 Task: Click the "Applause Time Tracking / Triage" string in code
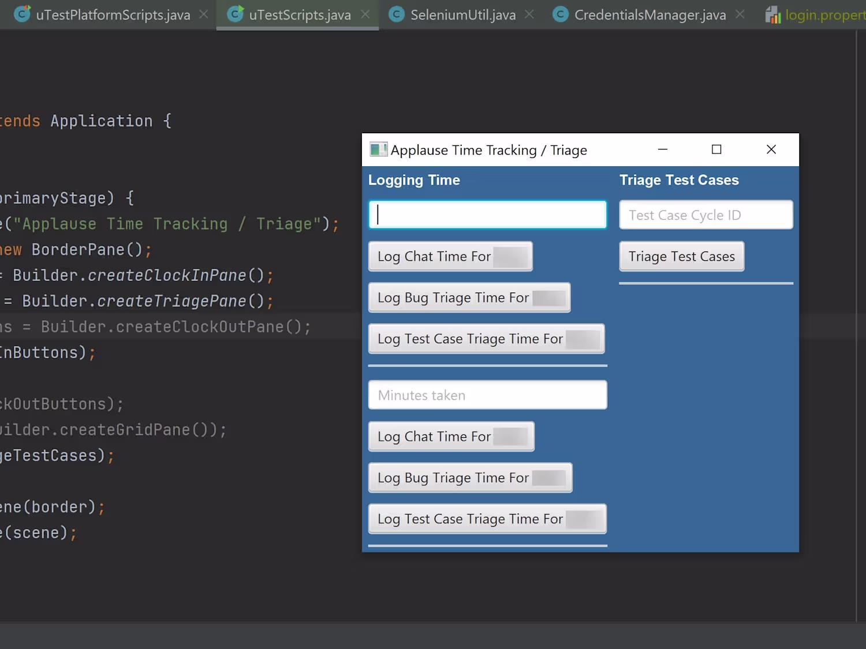tap(167, 224)
